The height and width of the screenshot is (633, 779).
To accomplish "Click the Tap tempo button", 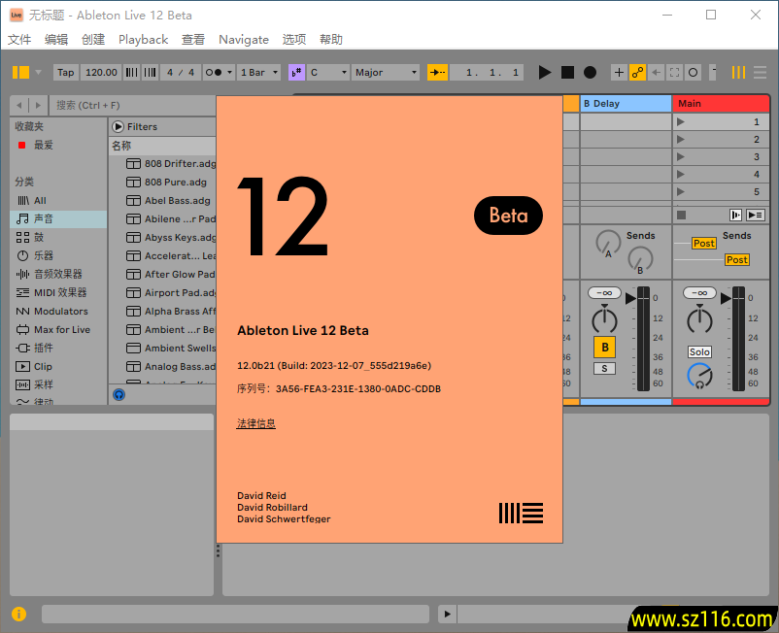I will tap(65, 72).
